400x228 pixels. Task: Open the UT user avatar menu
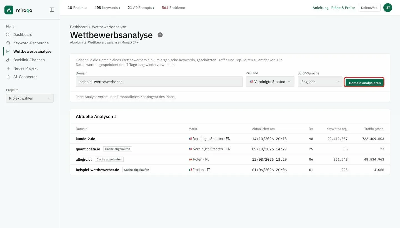pos(388,8)
